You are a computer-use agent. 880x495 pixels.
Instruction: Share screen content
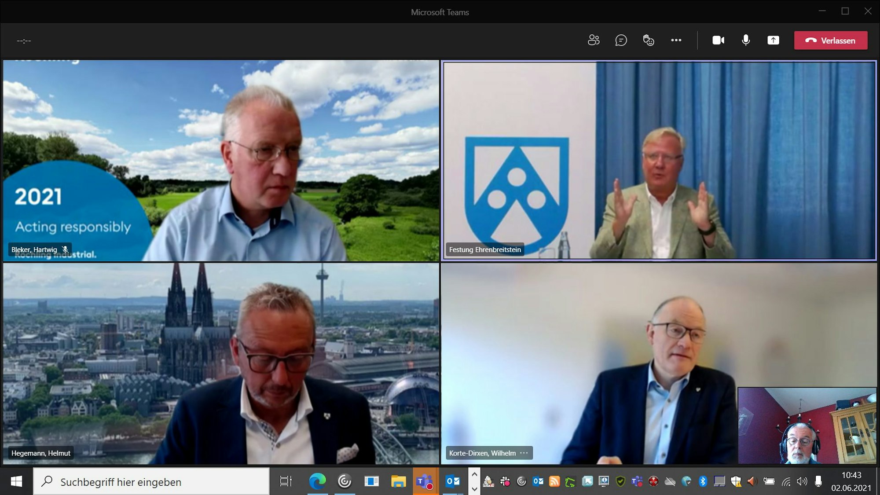click(773, 40)
